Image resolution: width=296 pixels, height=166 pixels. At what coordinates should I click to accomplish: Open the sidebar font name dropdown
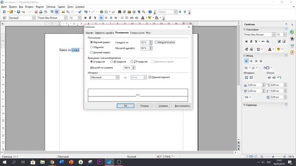pyautogui.click(x=273, y=35)
